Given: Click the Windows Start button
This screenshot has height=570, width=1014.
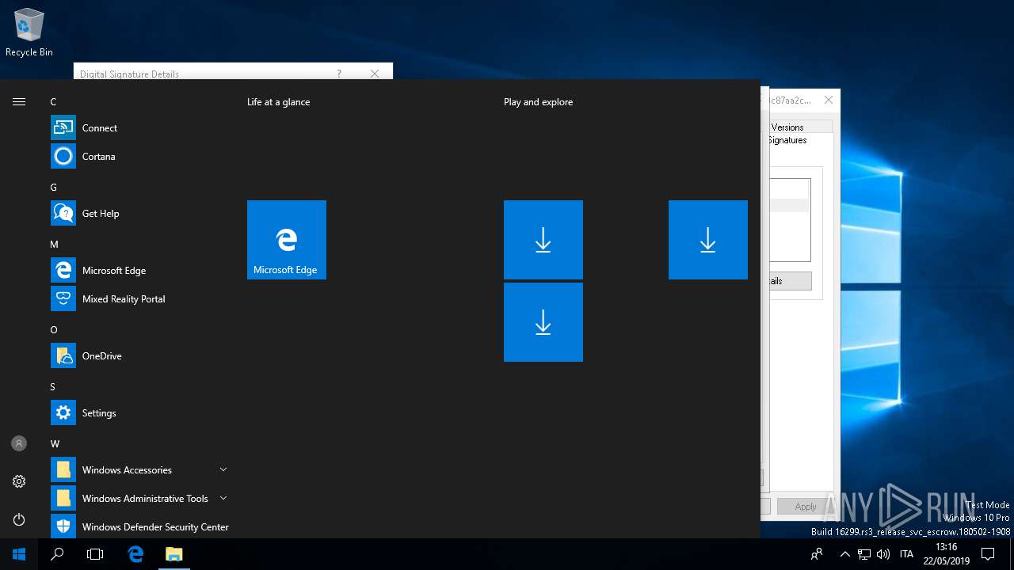Looking at the screenshot, I should click(19, 554).
